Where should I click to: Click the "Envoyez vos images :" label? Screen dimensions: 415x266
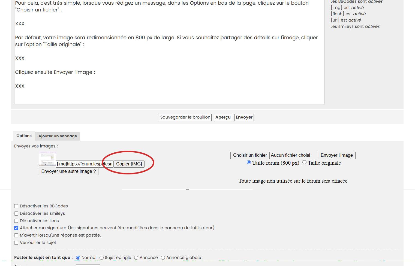click(x=36, y=146)
